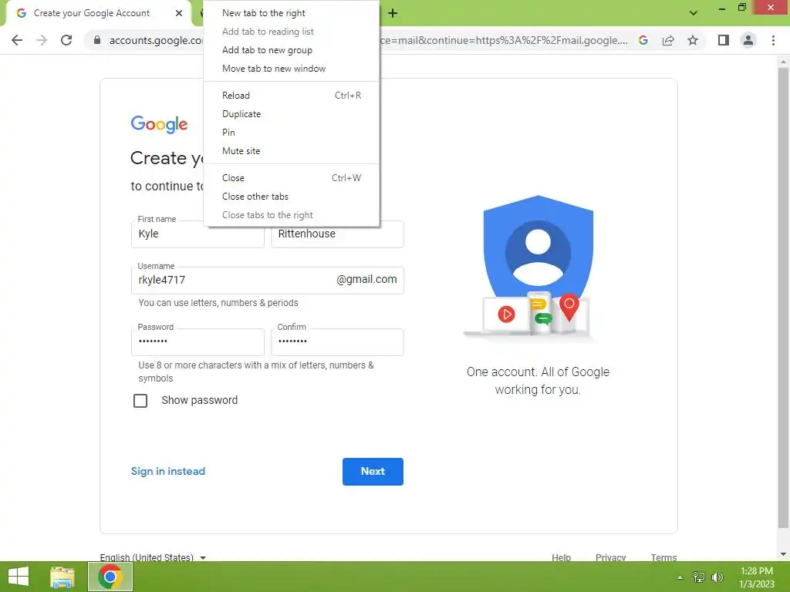Screen dimensions: 790x592
Task: Click the network tray icon
Action: 699,577
